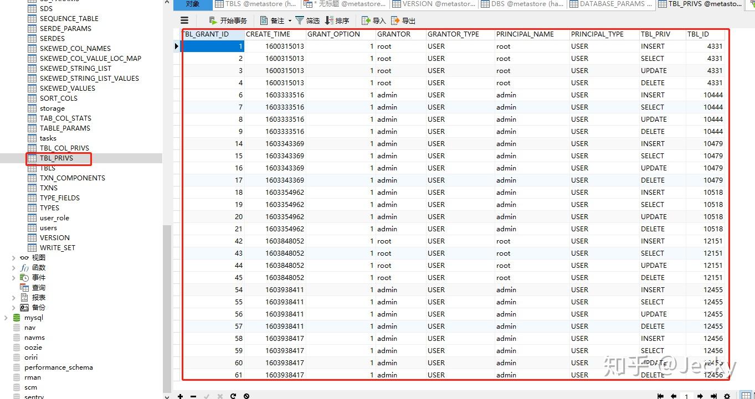Click the table icon beside SERDES
Image resolution: width=755 pixels, height=399 pixels.
(x=32, y=38)
